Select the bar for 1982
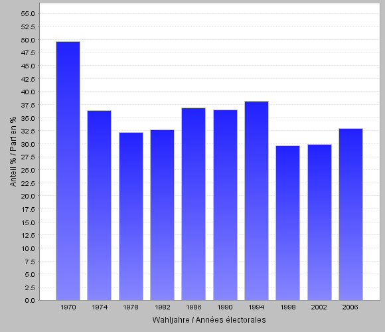The width and height of the screenshot is (385, 332). pos(163,215)
